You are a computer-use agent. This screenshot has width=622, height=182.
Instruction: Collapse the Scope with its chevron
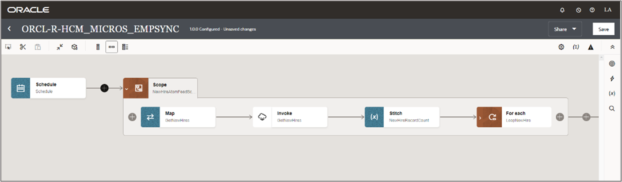click(x=126, y=88)
